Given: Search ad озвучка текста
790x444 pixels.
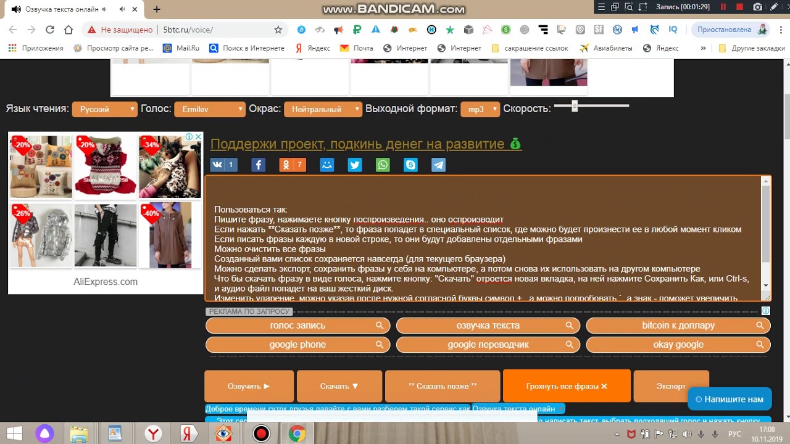Looking at the screenshot, I should click(x=488, y=326).
